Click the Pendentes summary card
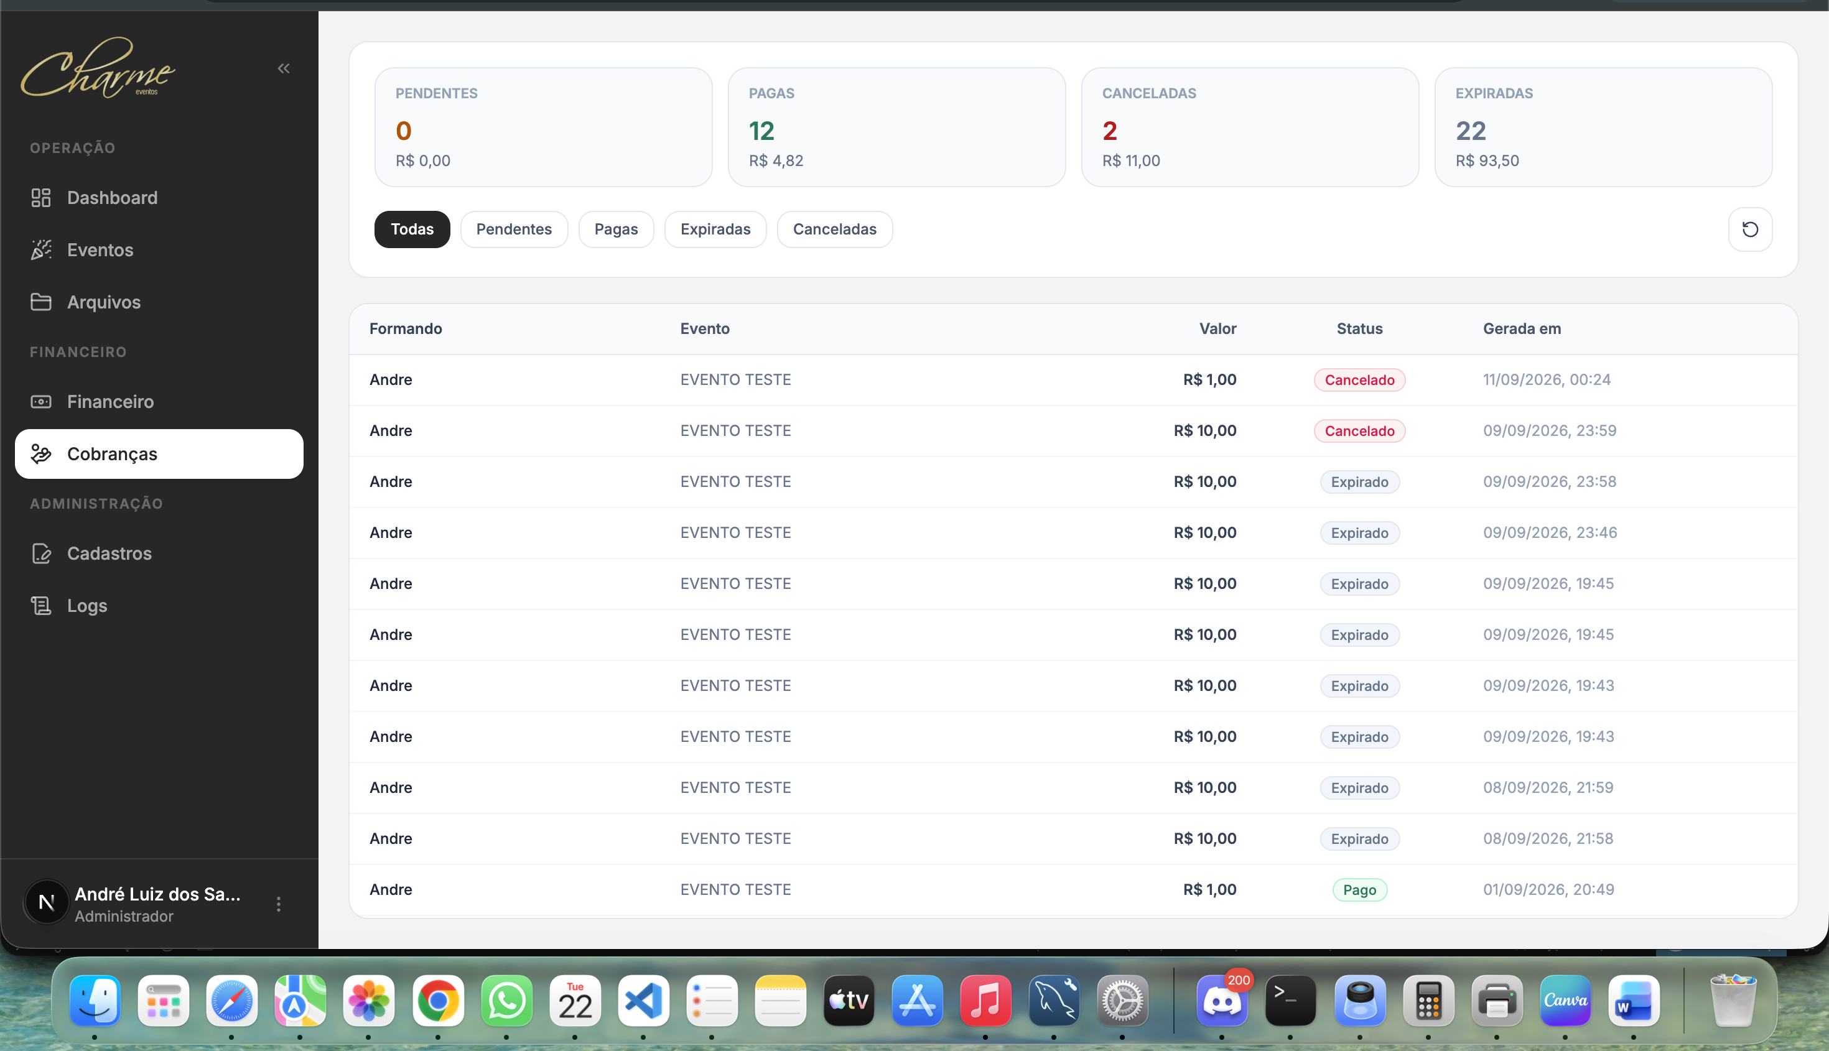 point(543,127)
